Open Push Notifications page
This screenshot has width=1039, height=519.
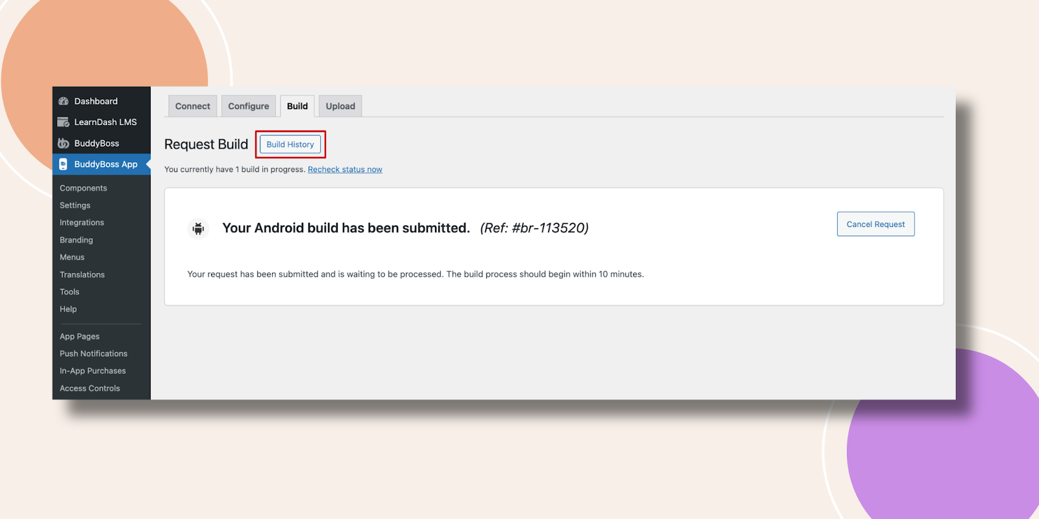pyautogui.click(x=94, y=354)
